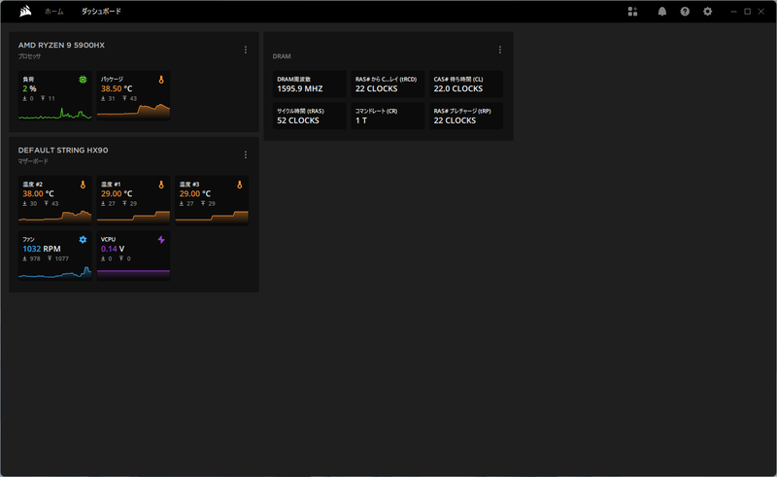Click the 1595.9 MHZ DRAM frequency value
Viewport: 777px width, 477px height.
point(300,88)
